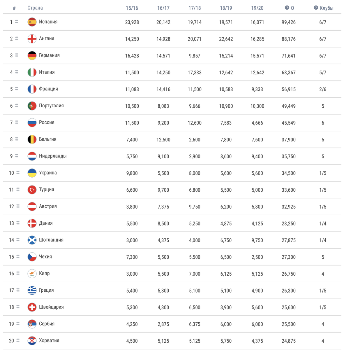
Task: Click the # rank column header
Action: pos(14,8)
